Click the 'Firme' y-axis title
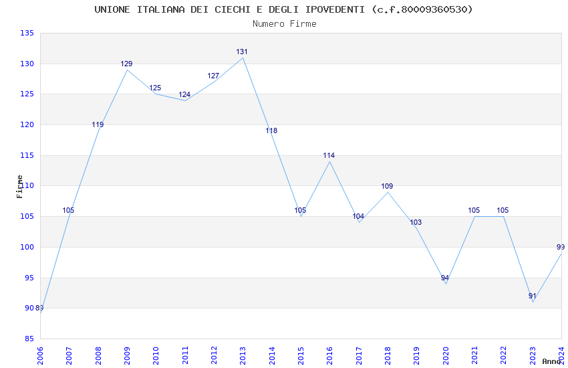Viewport: 568px width, 368px height. [x=19, y=187]
